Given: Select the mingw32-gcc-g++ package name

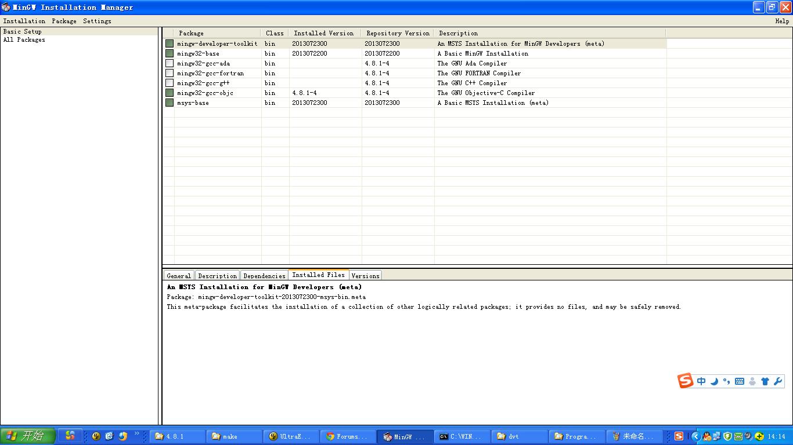Looking at the screenshot, I should point(203,83).
